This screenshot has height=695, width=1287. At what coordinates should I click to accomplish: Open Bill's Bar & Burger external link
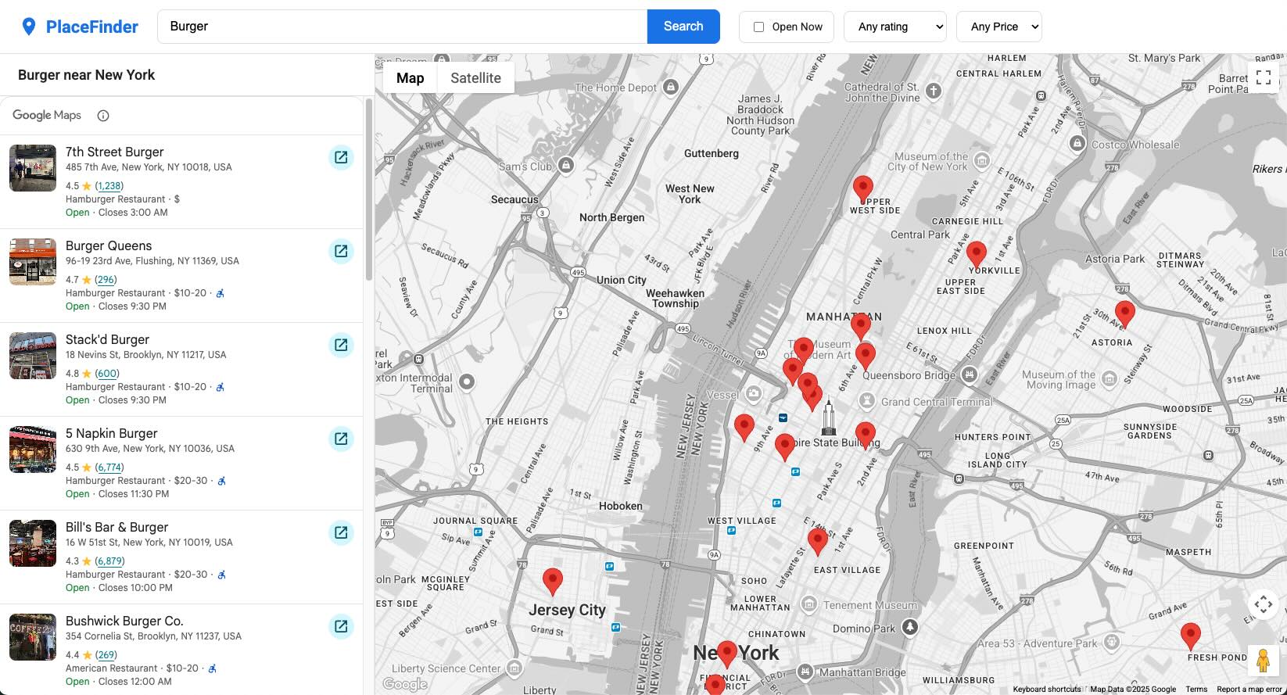tap(341, 532)
